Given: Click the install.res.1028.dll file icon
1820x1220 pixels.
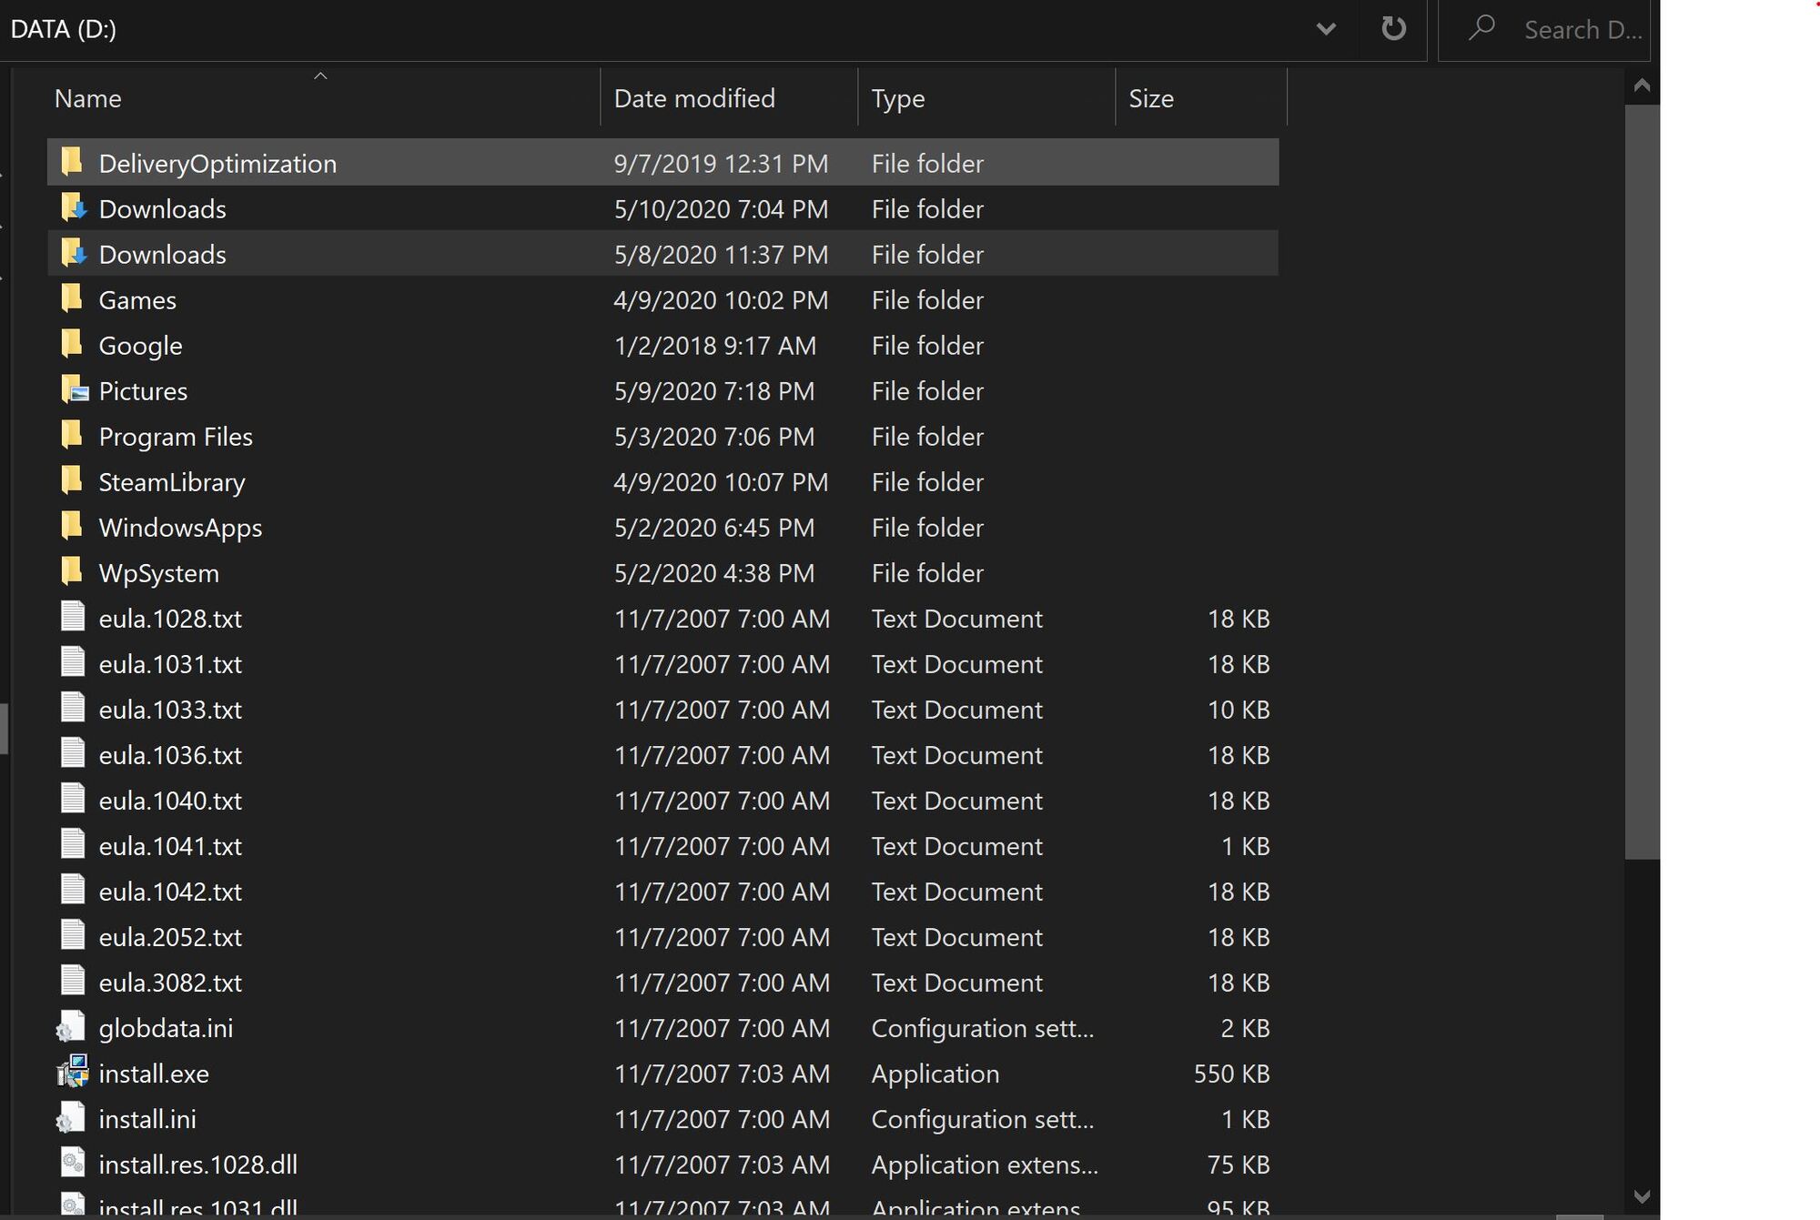Looking at the screenshot, I should [x=73, y=1164].
